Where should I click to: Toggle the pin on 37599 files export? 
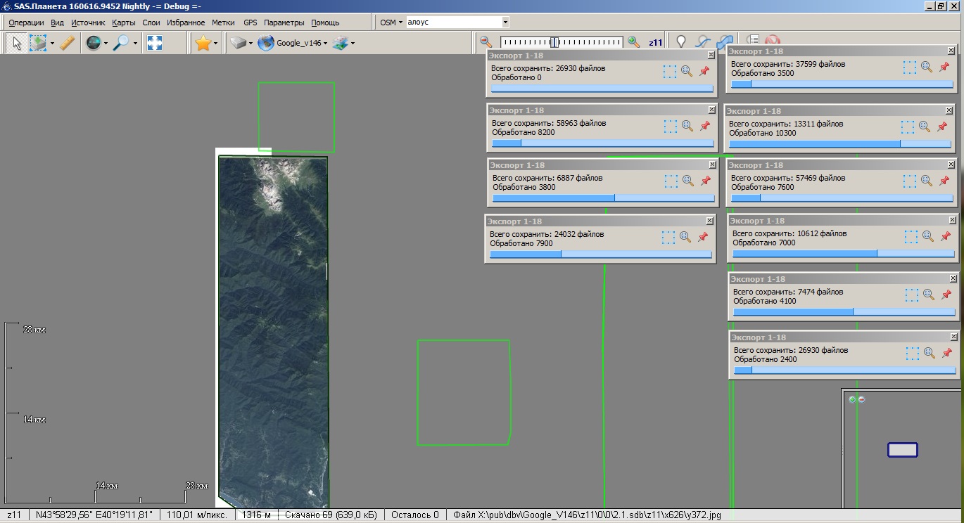click(x=944, y=67)
